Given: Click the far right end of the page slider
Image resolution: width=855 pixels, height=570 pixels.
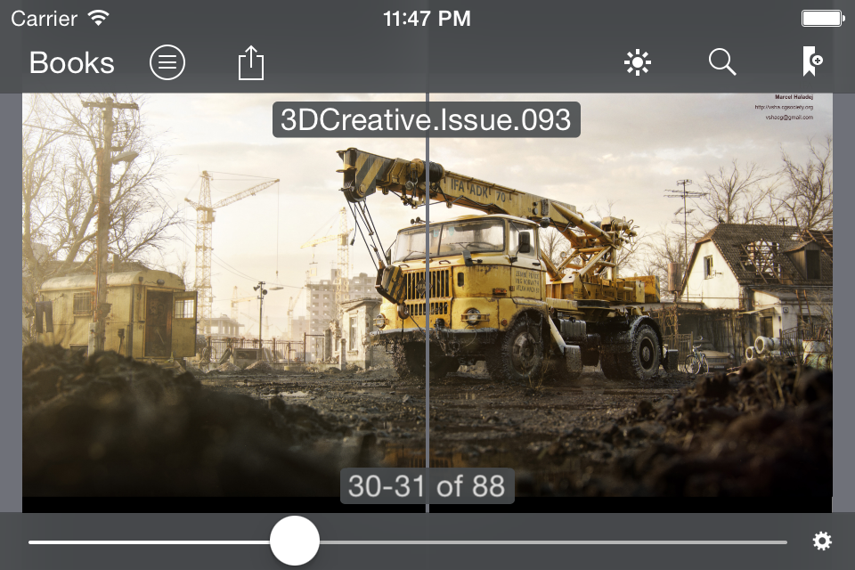Looking at the screenshot, I should tap(784, 540).
